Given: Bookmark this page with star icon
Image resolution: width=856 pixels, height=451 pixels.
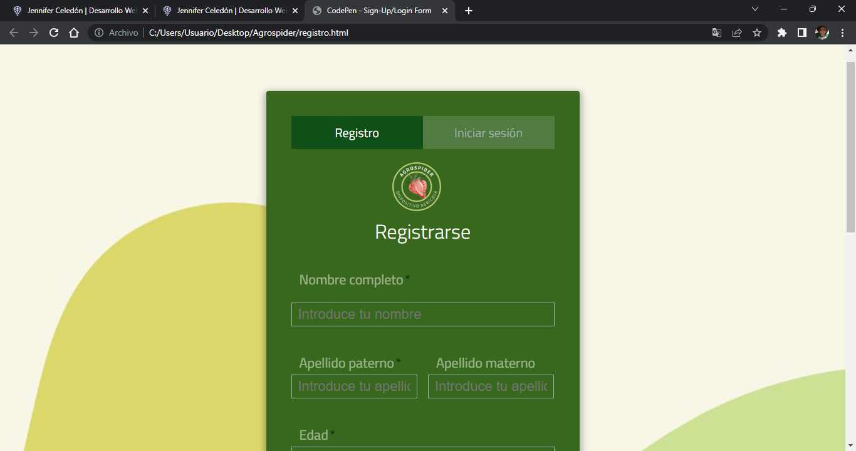Looking at the screenshot, I should coord(757,33).
